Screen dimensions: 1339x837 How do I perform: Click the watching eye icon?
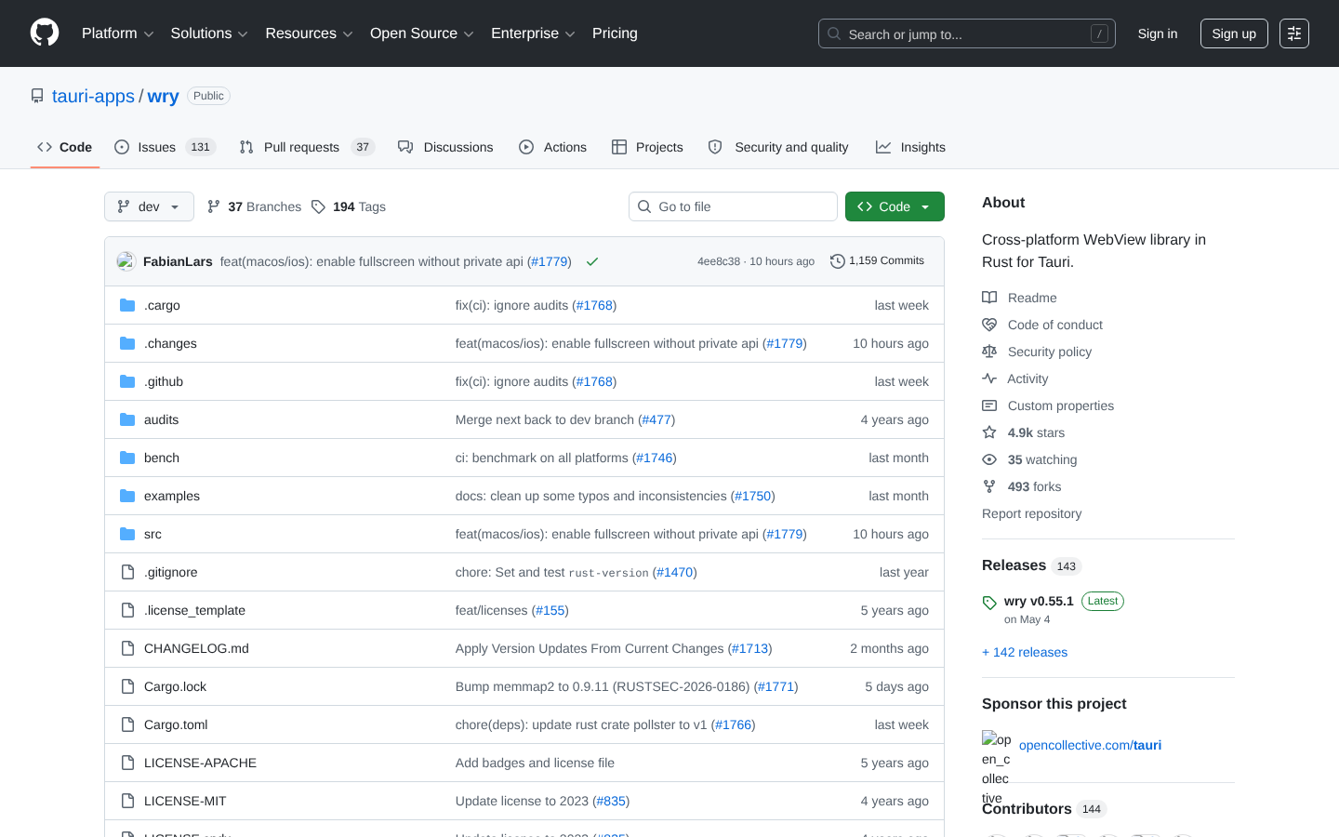[x=989, y=459]
